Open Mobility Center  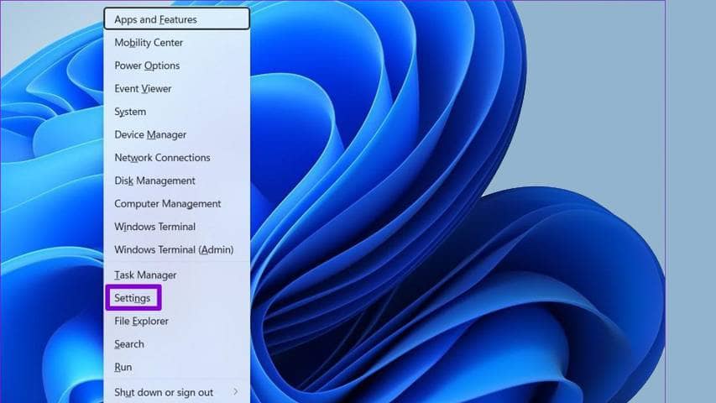click(x=177, y=43)
